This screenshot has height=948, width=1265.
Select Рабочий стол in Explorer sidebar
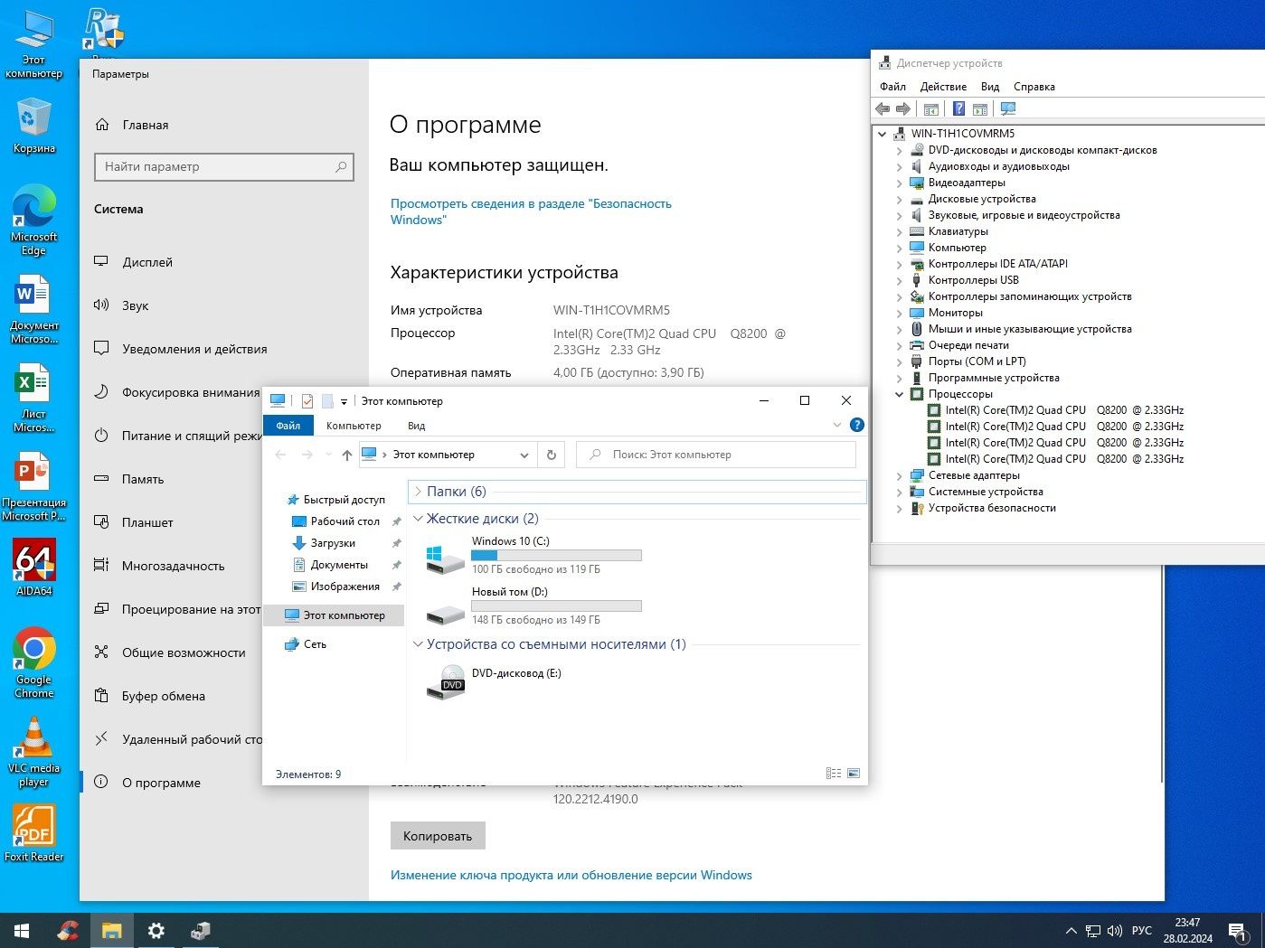click(x=345, y=521)
